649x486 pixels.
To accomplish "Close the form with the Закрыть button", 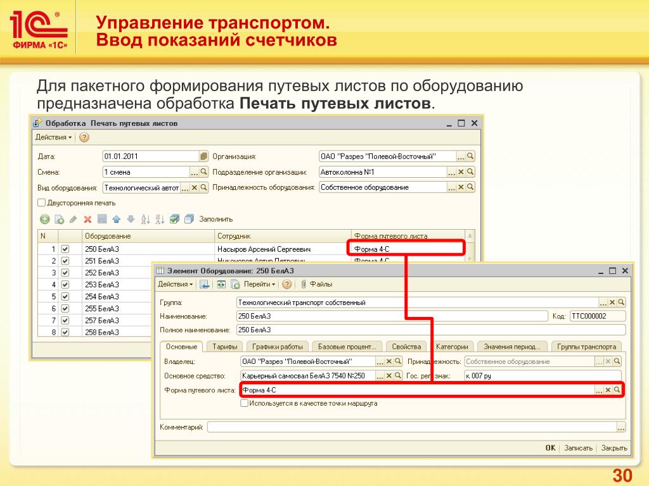I will pyautogui.click(x=614, y=448).
